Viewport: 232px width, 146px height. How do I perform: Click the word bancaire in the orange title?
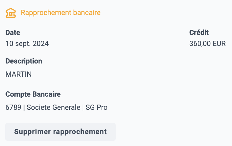87,13
